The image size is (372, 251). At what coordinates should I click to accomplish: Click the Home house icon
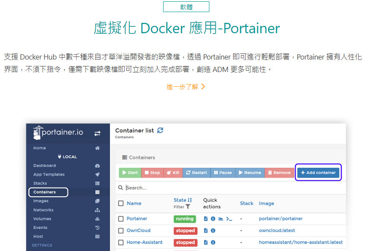click(97, 148)
